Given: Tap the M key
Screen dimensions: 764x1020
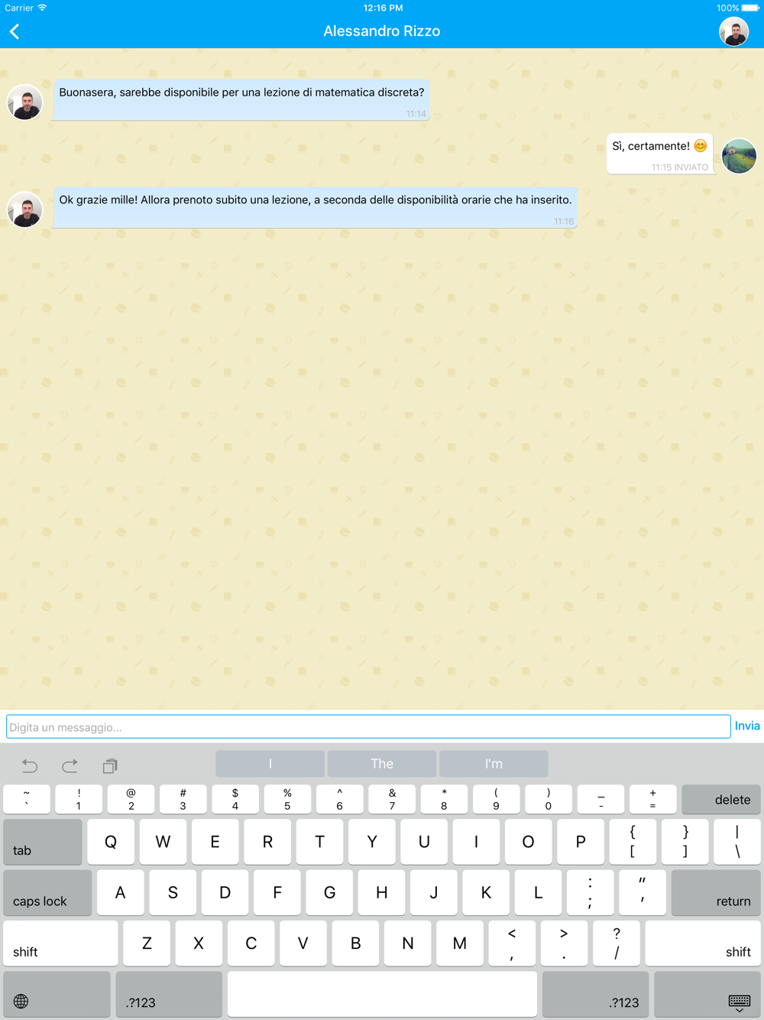Looking at the screenshot, I should [460, 943].
